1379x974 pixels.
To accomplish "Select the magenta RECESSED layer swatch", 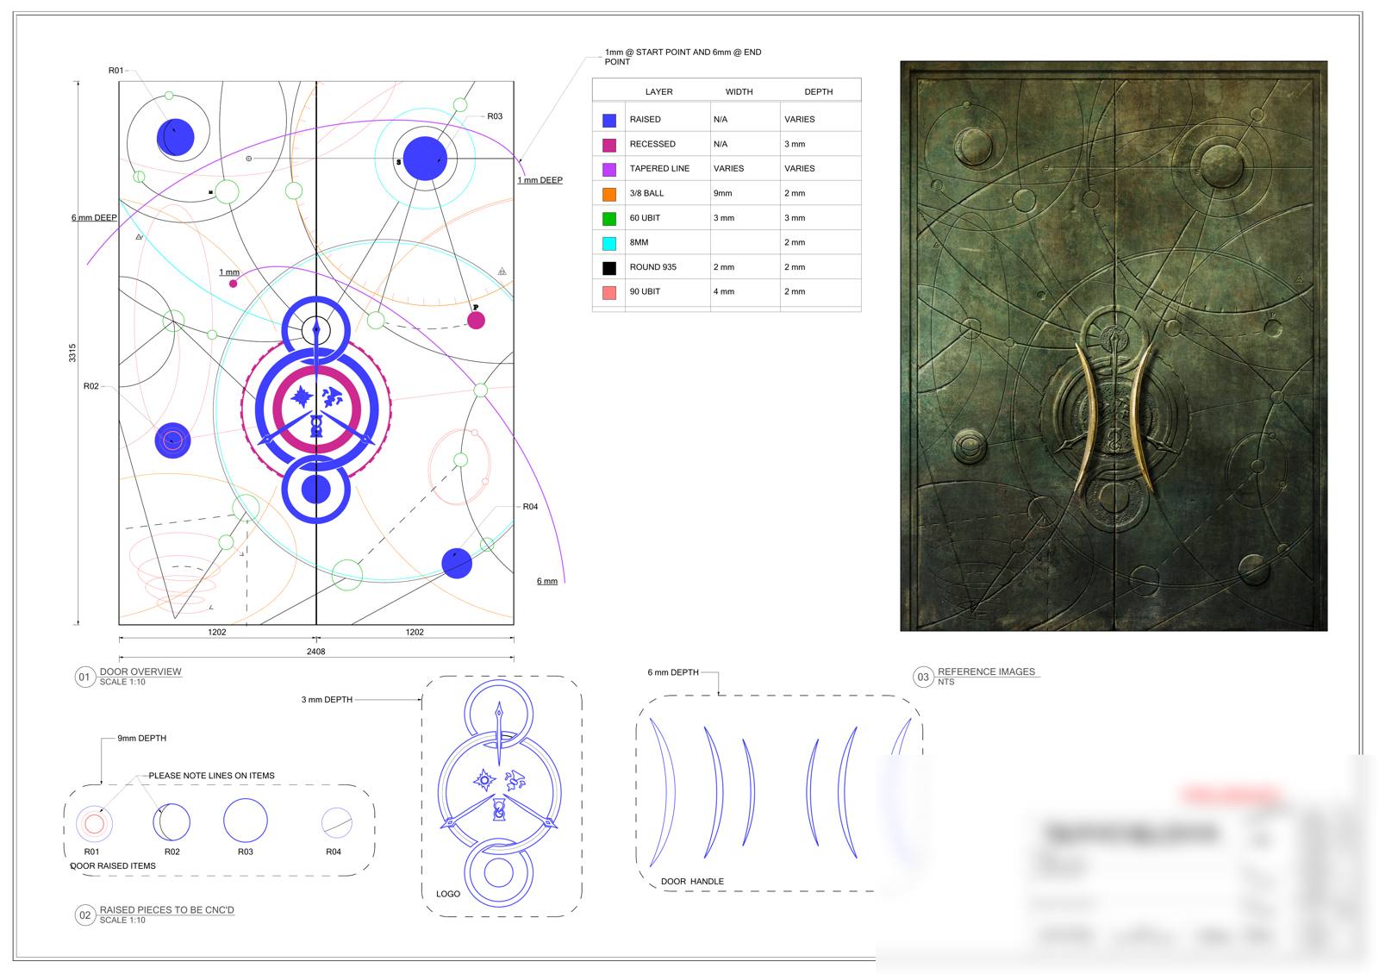I will coord(609,145).
